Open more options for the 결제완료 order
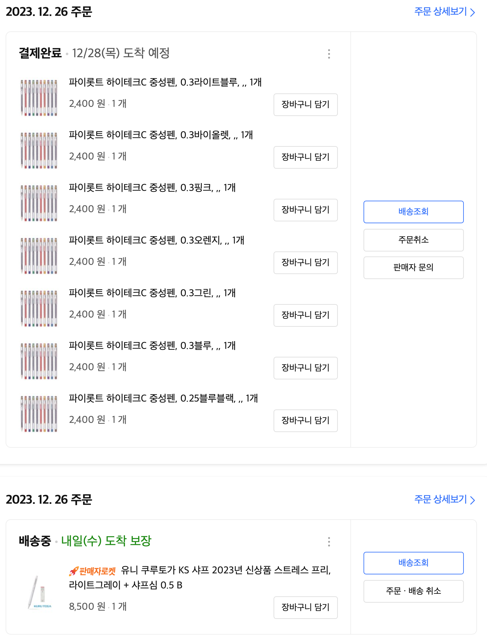This screenshot has width=487, height=644. pos(329,54)
